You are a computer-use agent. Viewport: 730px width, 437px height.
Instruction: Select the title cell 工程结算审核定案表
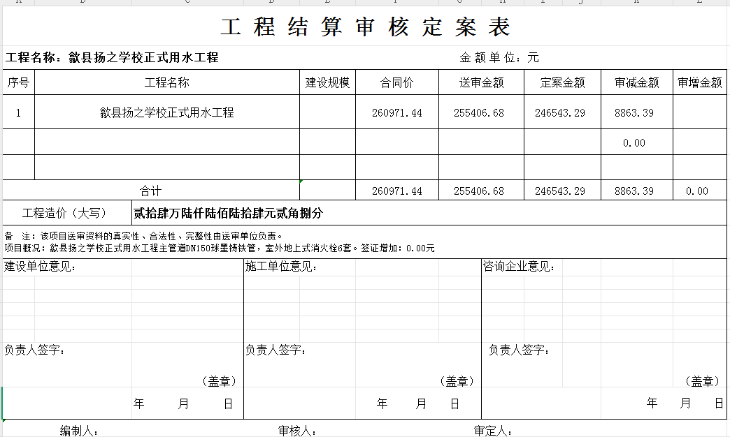pyautogui.click(x=365, y=27)
